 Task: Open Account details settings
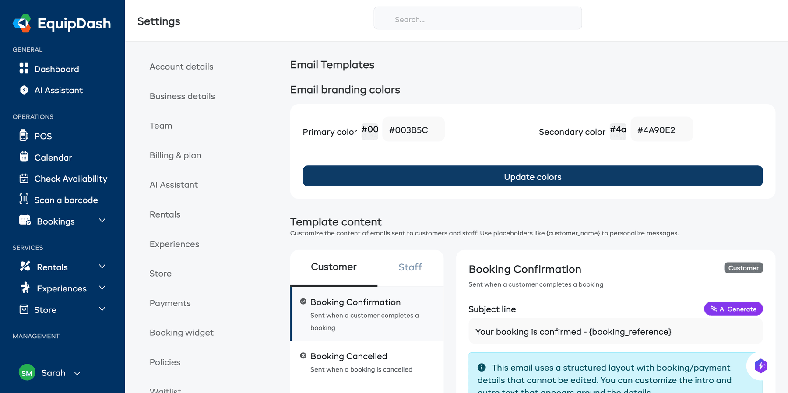(181, 67)
